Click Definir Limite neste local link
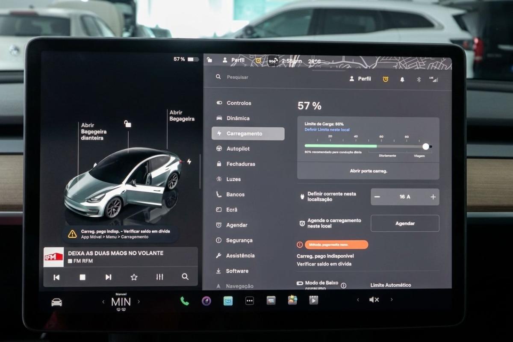513x342 pixels. click(327, 129)
